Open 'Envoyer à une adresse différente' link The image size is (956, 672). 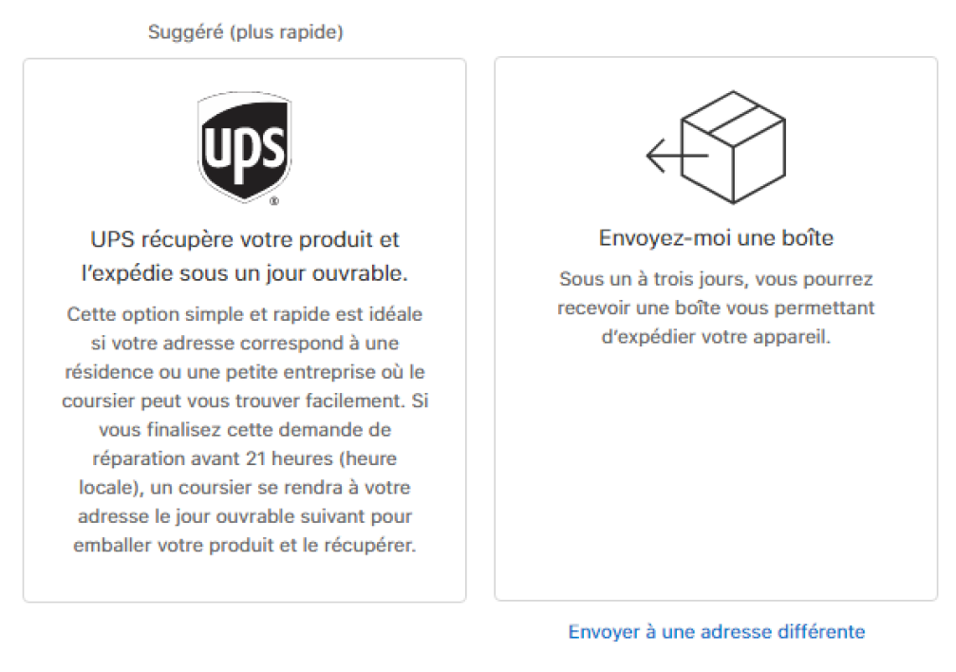(x=717, y=632)
